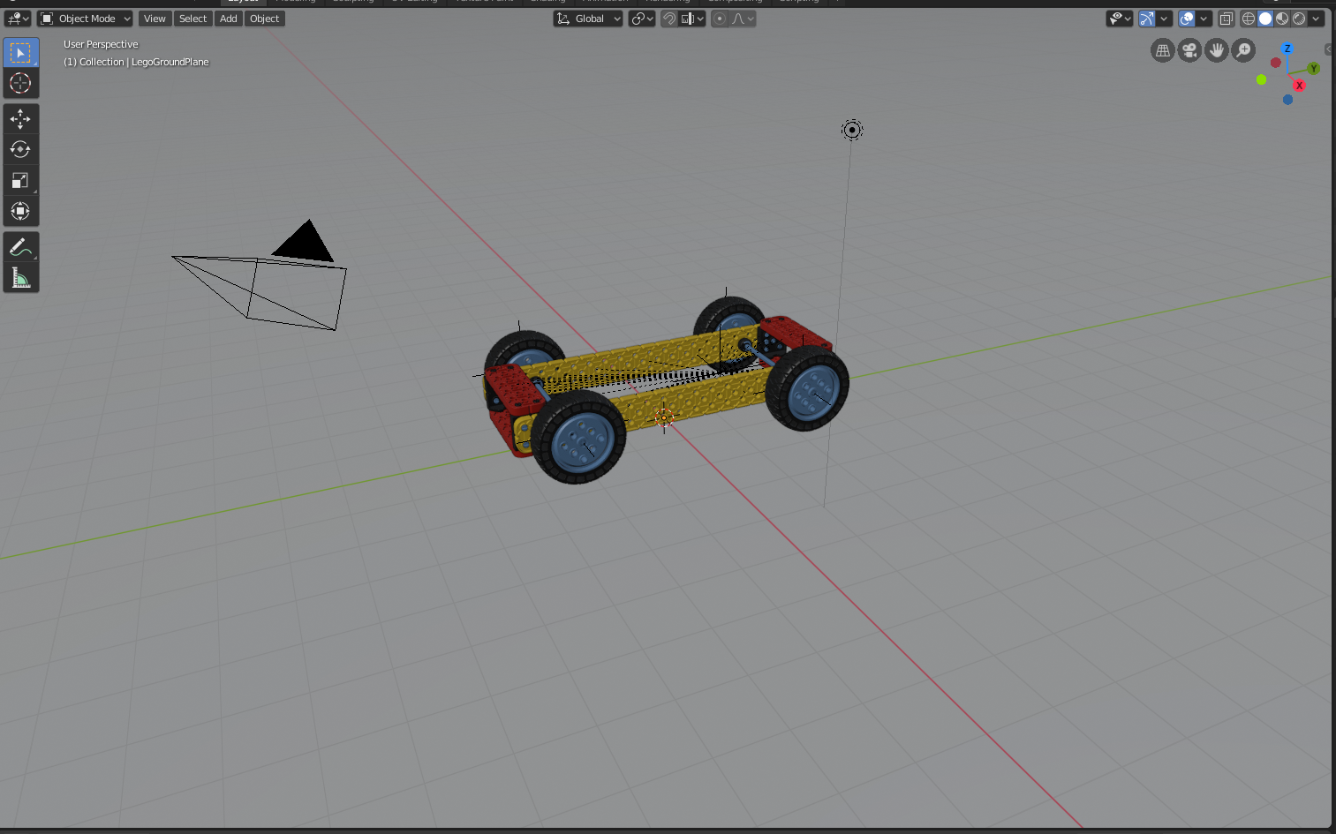Activate the 3D Cursor tool
Screen dimensions: 1336x834
[x=20, y=83]
